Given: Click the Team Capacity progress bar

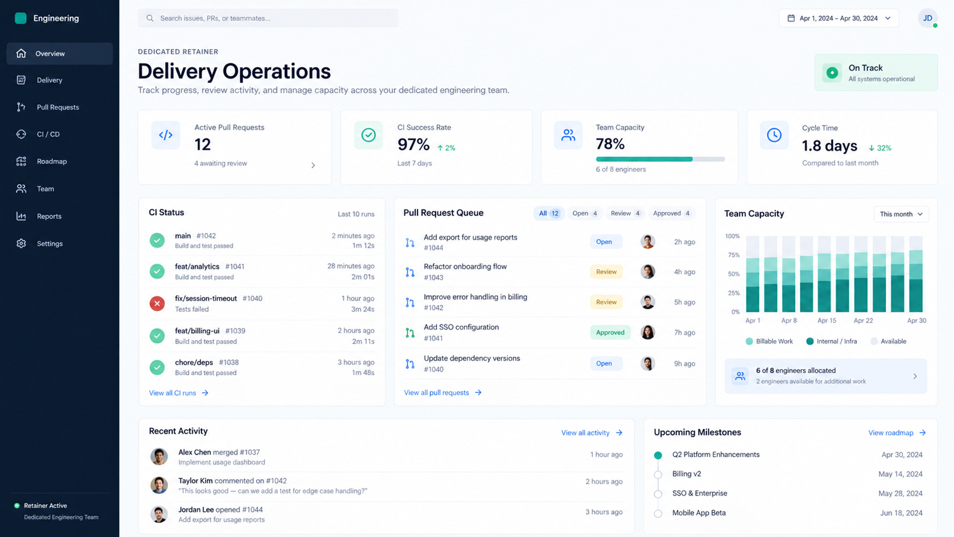Looking at the screenshot, I should (660, 159).
